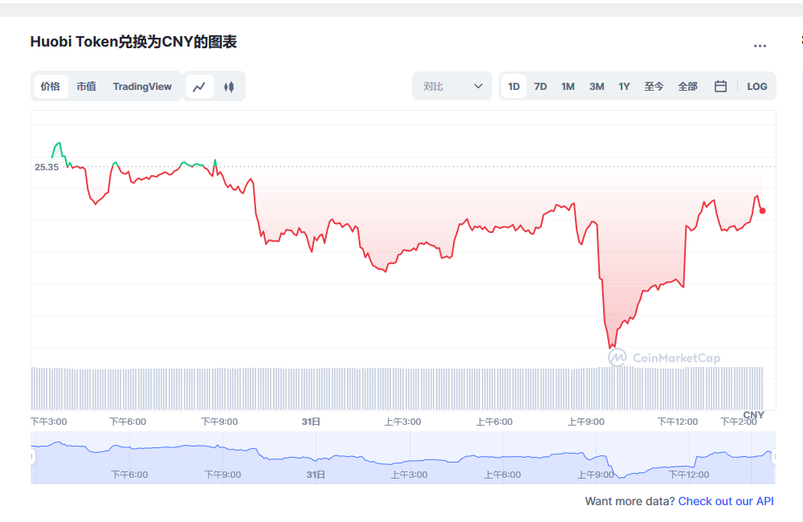The height and width of the screenshot is (522, 803).
Task: Select the 全部 all-time range
Action: 688,86
